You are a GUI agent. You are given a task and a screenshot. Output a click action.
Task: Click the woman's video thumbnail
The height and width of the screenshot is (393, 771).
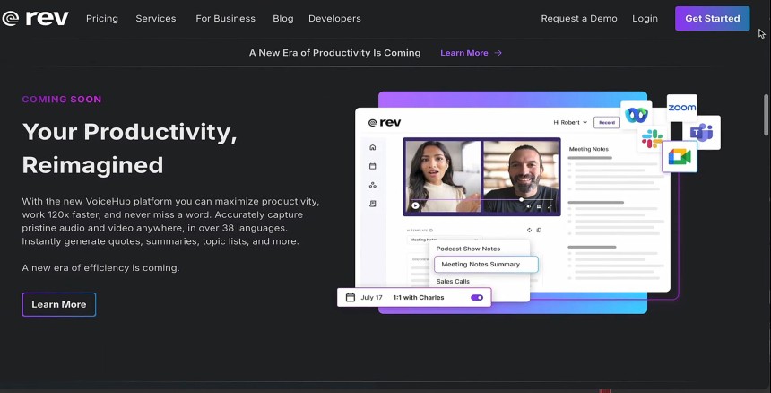pos(443,176)
